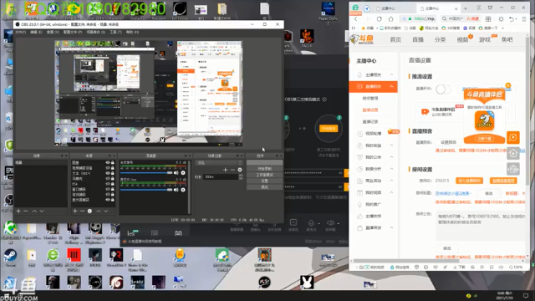The width and height of the screenshot is (535, 301).
Task: Collapse the highlighted 直播相关 section chevron
Action: click(x=391, y=87)
